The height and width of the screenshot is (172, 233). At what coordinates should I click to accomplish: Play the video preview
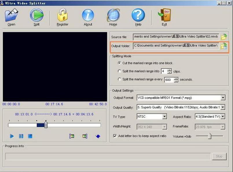(12, 136)
